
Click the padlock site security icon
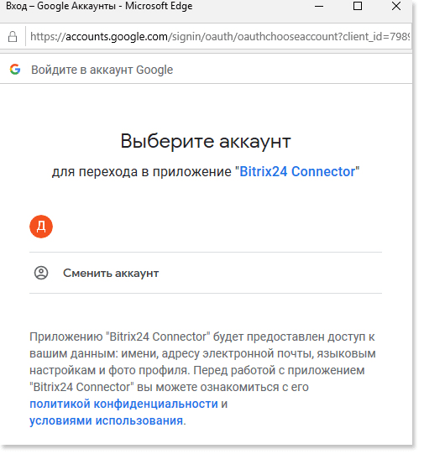13,37
